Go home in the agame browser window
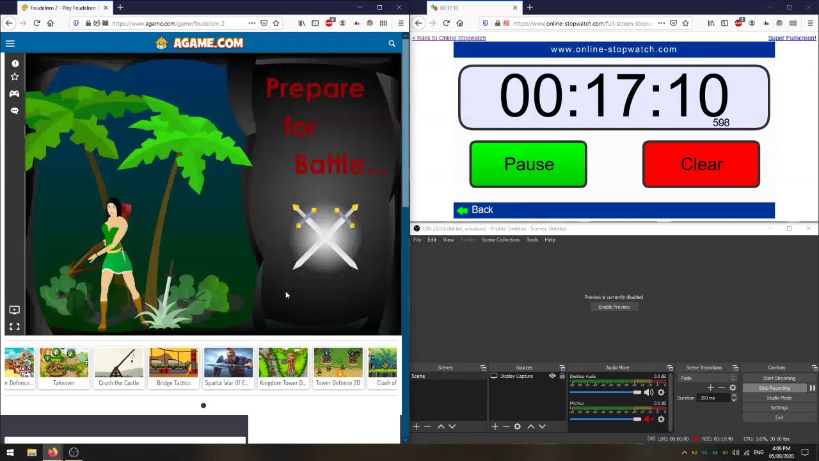Viewport: 819px width, 461px height. click(x=51, y=23)
